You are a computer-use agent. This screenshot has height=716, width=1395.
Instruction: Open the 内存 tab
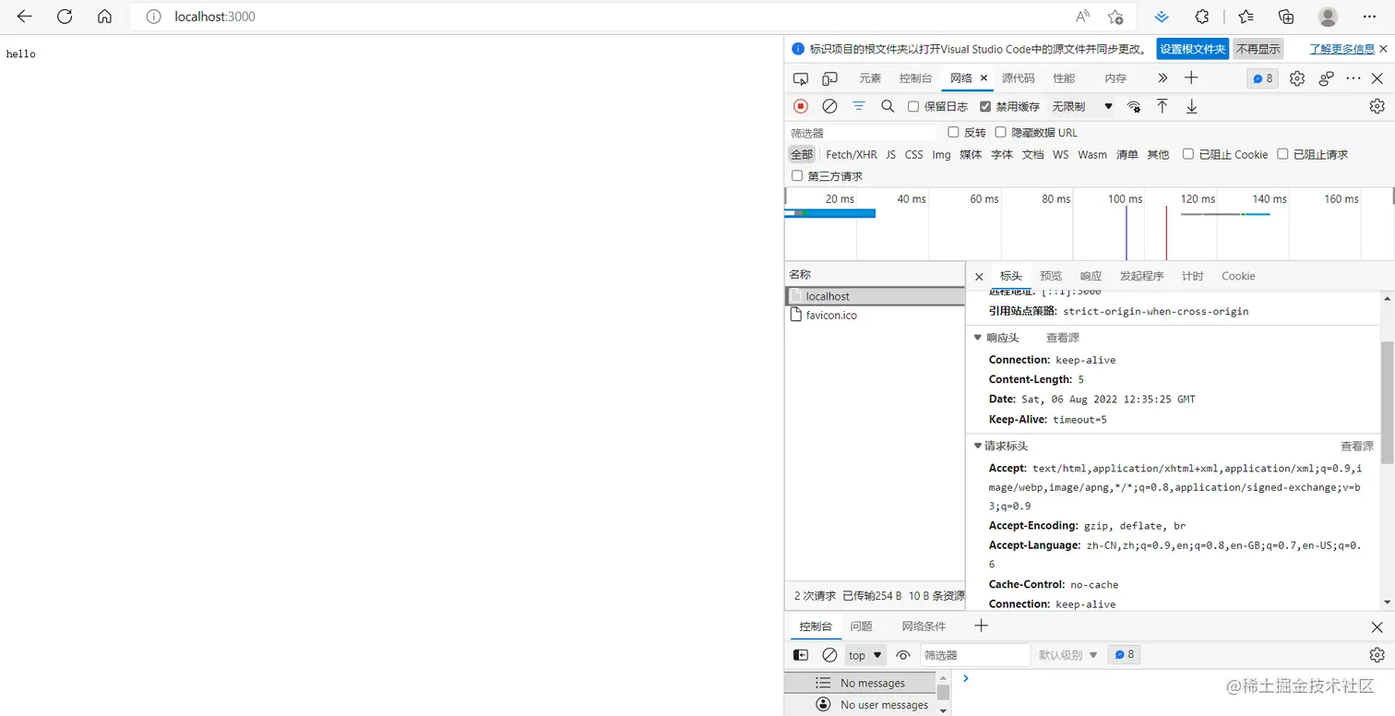(1115, 78)
